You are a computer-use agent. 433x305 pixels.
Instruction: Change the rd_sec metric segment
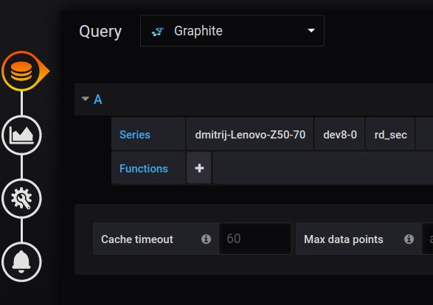coord(390,135)
